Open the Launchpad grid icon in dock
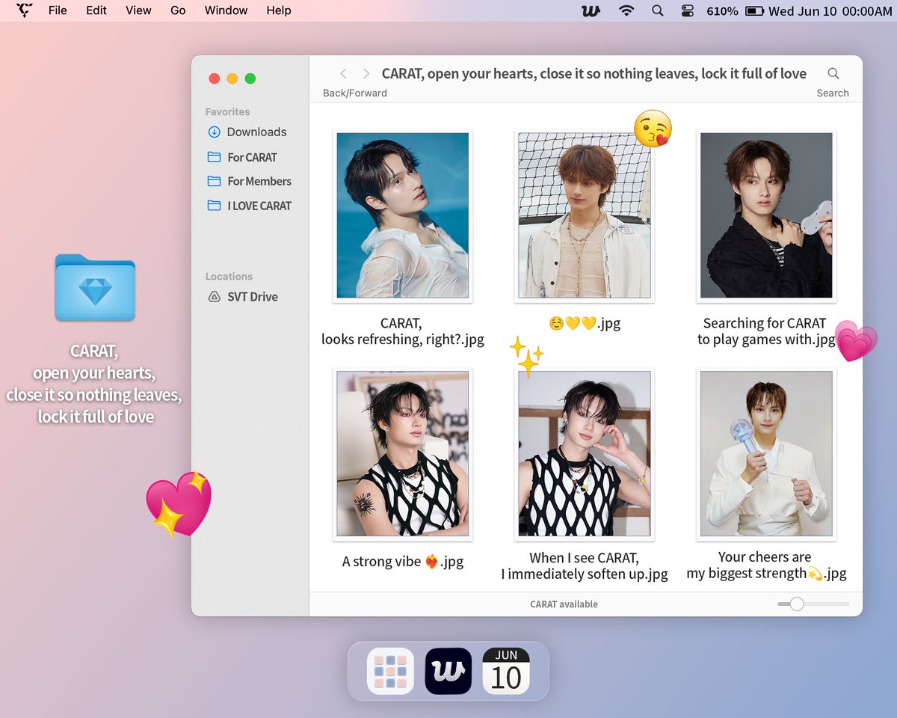Screen dimensions: 897x718 [390, 671]
